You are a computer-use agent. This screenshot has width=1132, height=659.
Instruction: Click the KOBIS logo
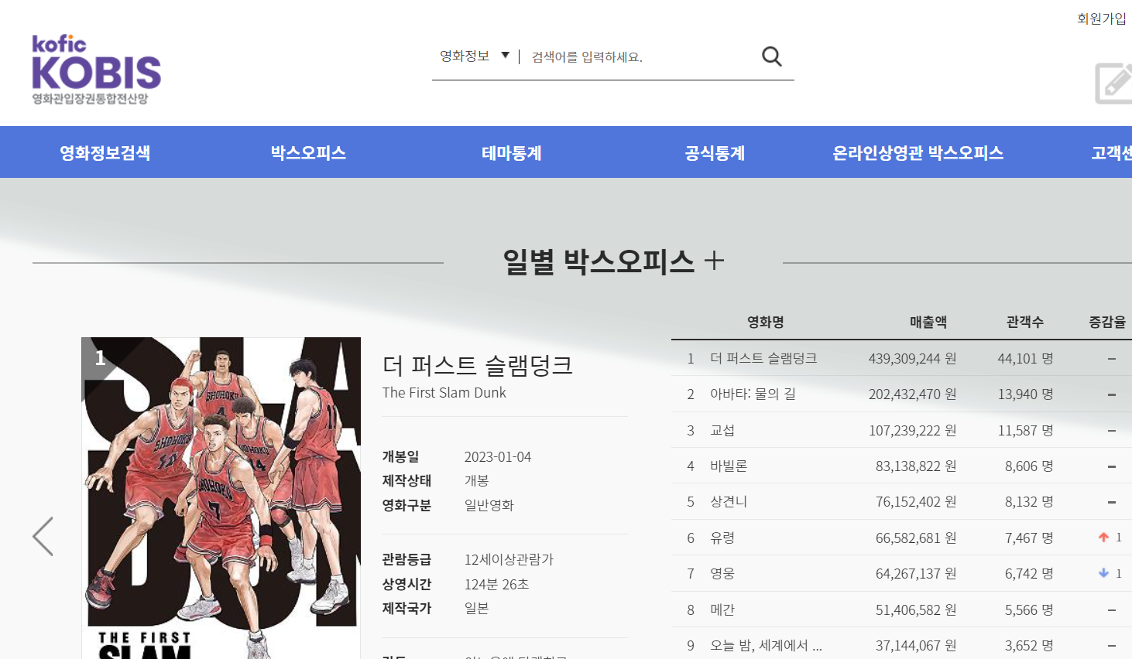click(96, 70)
